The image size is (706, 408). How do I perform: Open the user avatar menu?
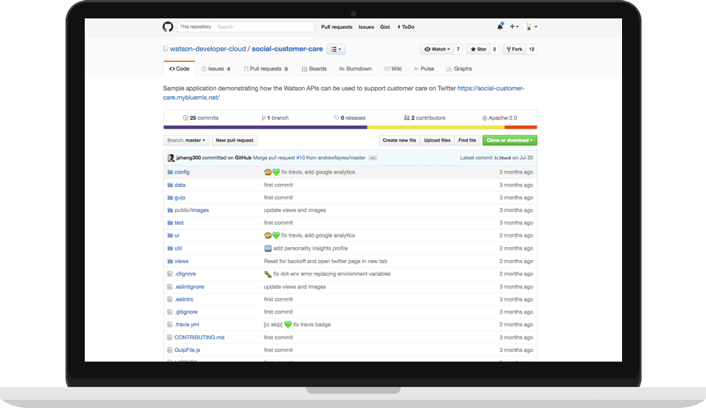532,27
